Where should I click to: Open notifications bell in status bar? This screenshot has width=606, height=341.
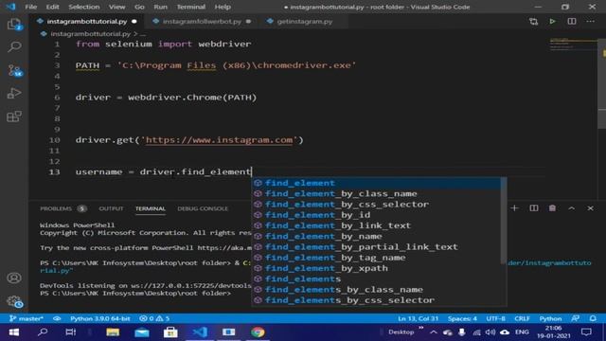click(x=593, y=318)
